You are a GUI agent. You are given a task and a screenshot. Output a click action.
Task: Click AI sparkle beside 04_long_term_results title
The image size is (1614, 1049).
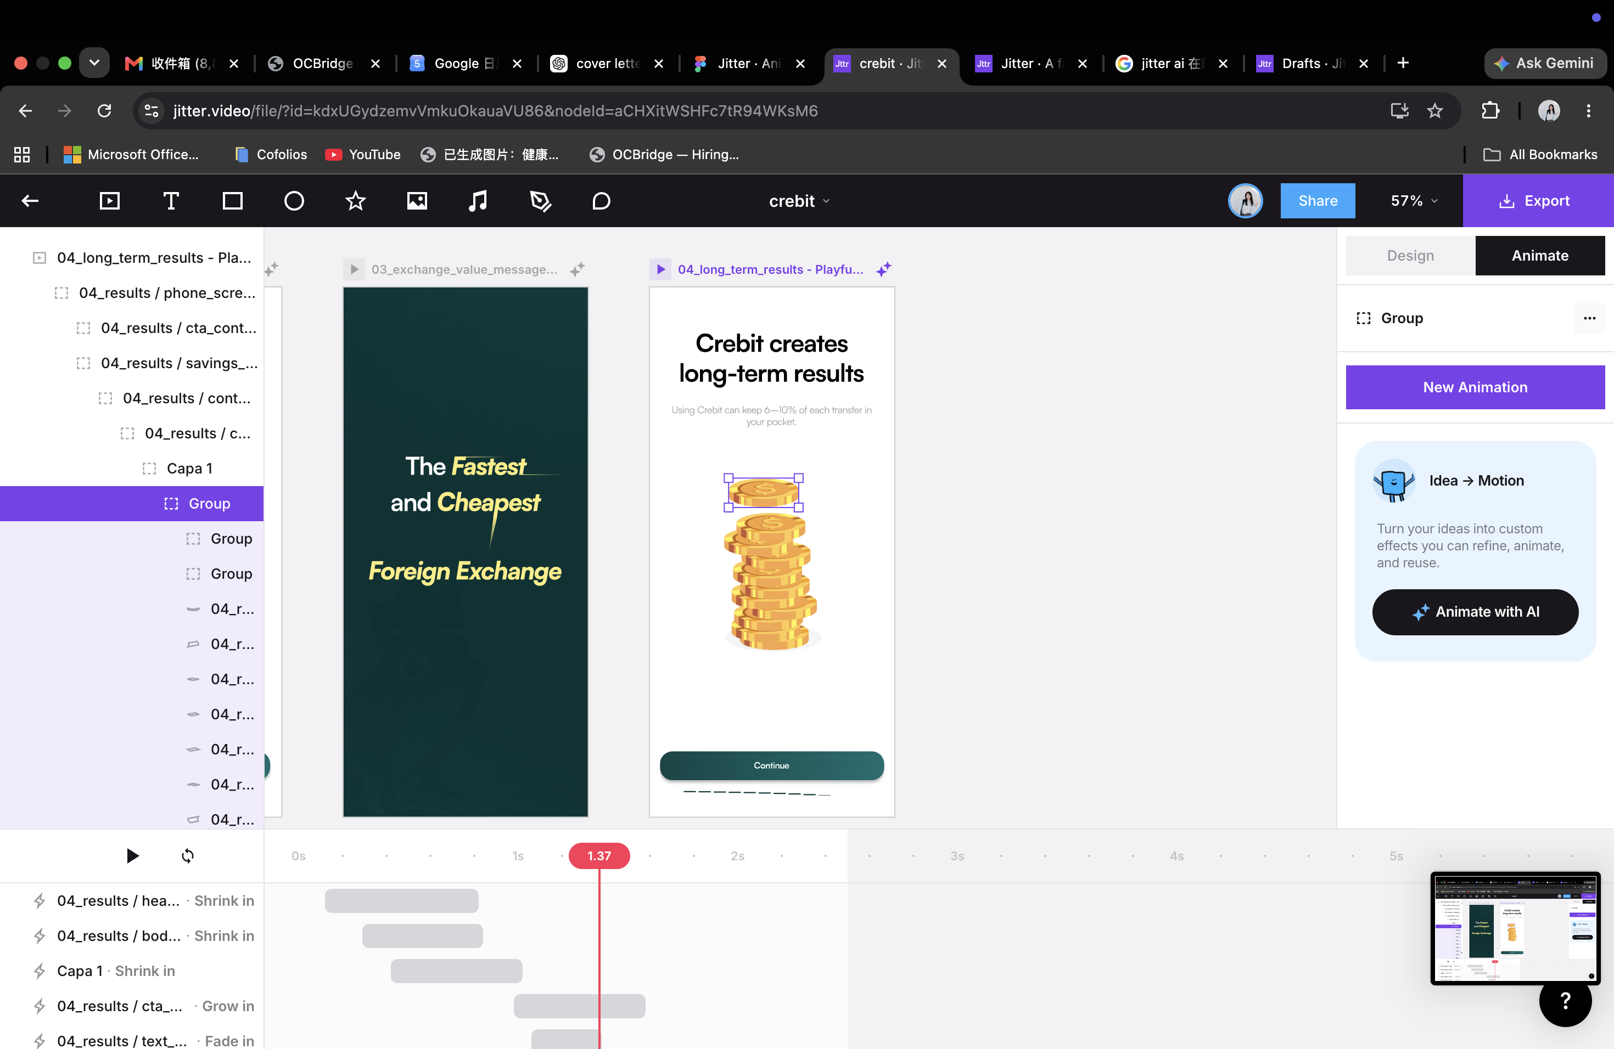click(x=884, y=269)
